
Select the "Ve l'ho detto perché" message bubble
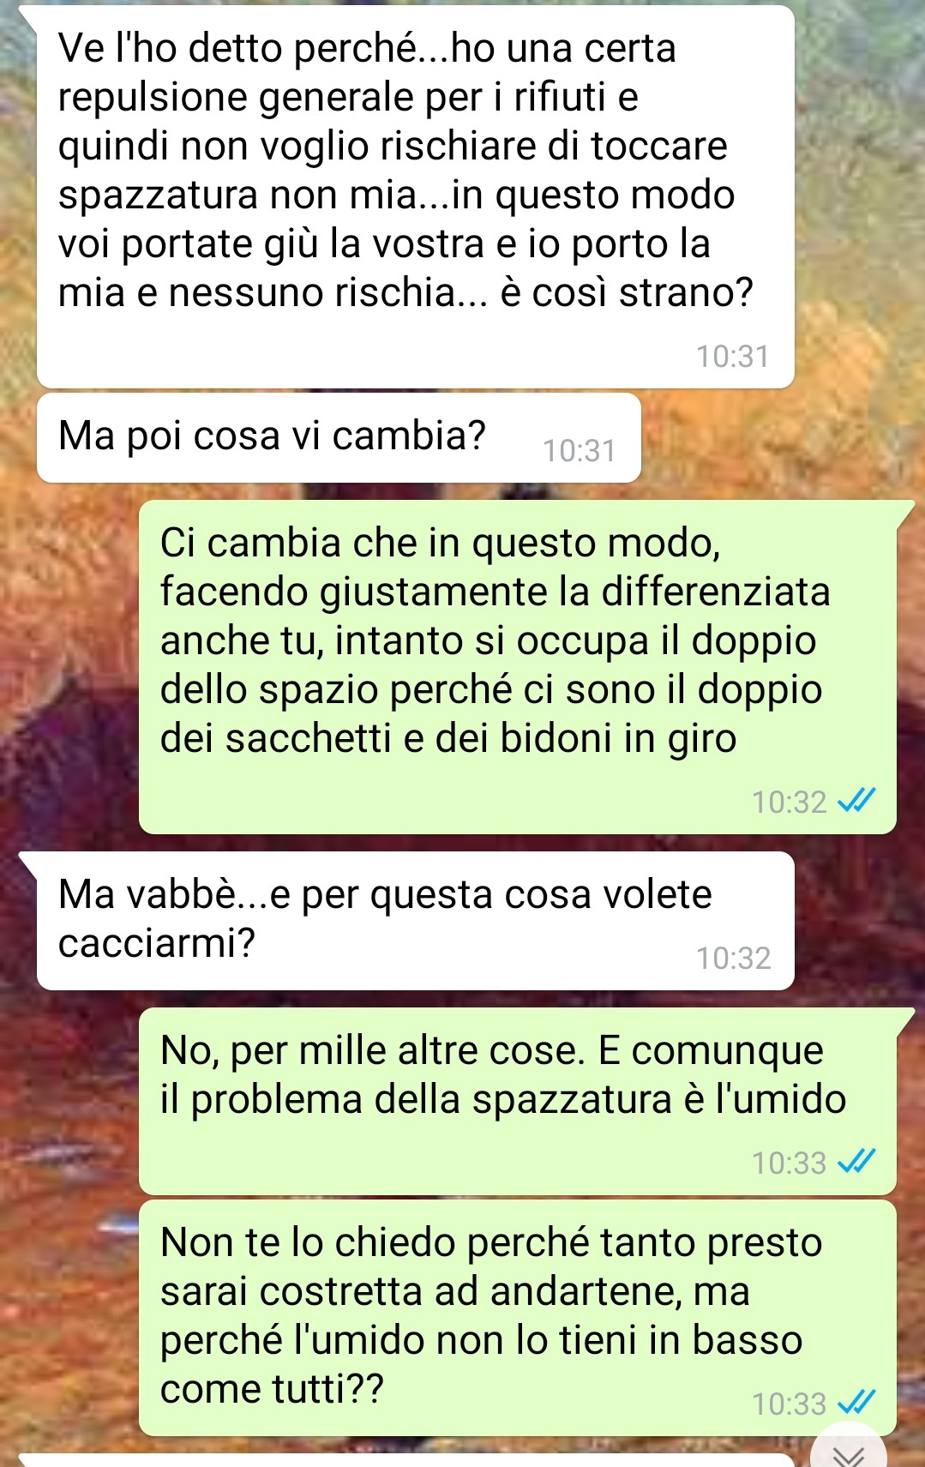[416, 196]
